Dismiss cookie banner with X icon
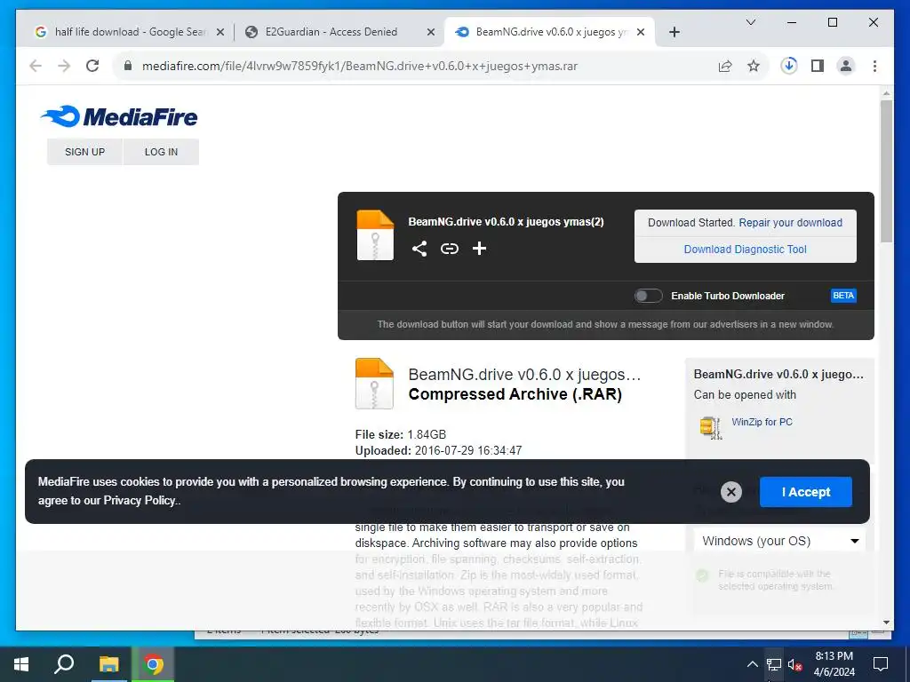Viewport: 910px width, 682px height. [x=731, y=492]
